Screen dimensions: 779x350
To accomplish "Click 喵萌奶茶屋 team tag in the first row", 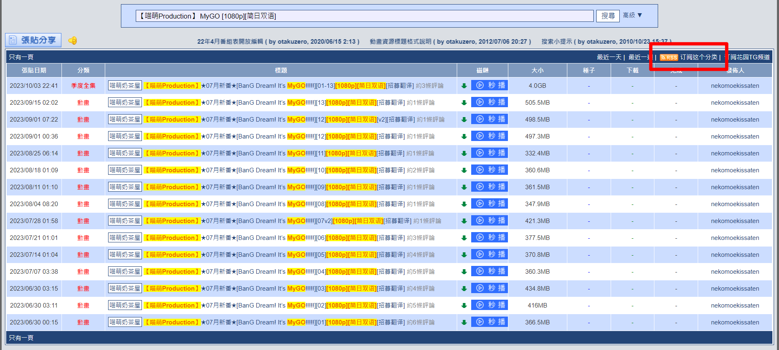I will pos(125,86).
